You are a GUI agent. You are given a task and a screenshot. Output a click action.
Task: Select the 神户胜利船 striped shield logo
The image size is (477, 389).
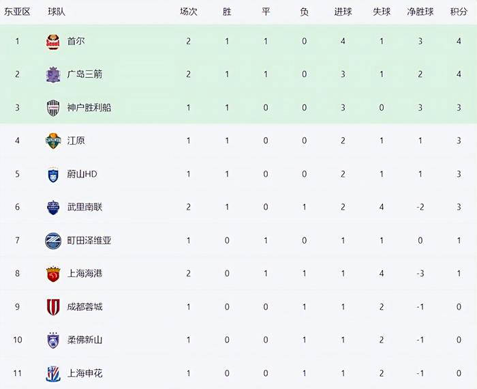click(53, 108)
